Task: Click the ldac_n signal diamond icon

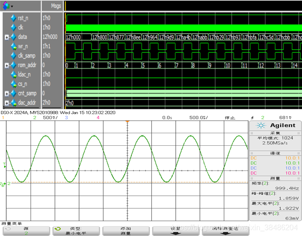Action: coord(13,75)
